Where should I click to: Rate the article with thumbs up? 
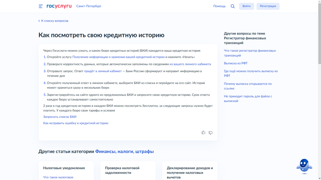[203, 132]
